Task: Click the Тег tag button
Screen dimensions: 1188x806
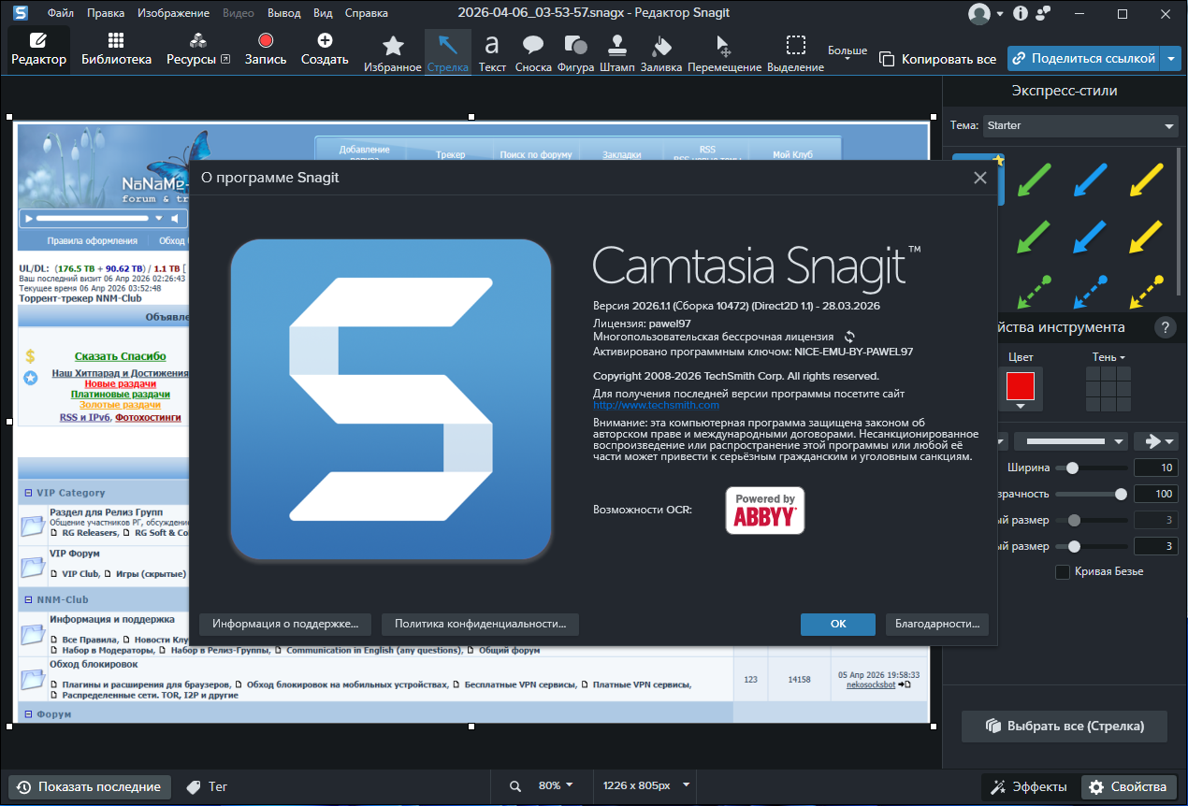Action: pos(207,786)
